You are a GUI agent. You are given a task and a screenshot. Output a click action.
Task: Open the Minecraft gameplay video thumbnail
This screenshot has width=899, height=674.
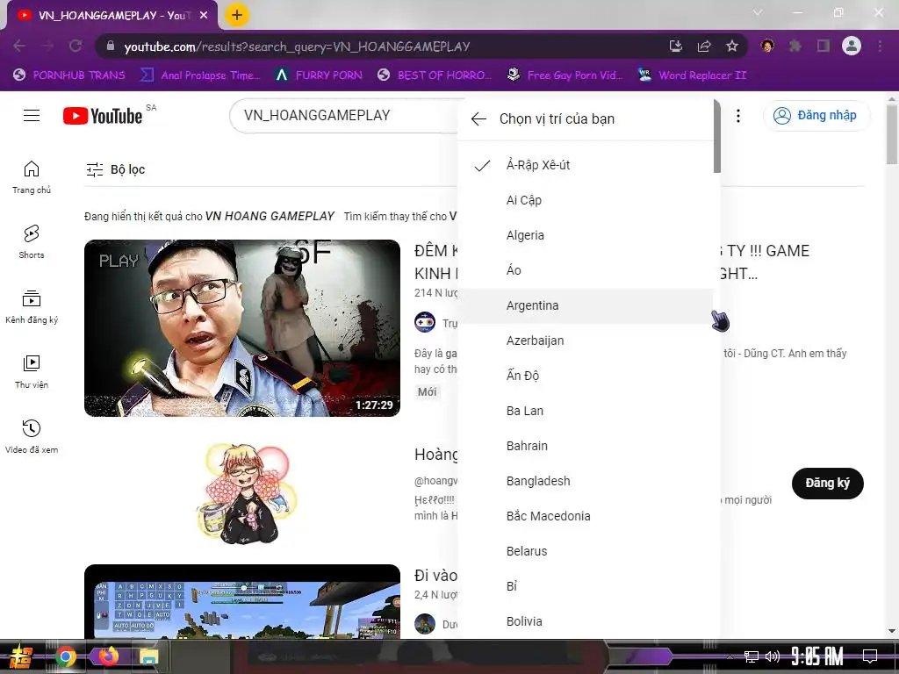click(242, 602)
